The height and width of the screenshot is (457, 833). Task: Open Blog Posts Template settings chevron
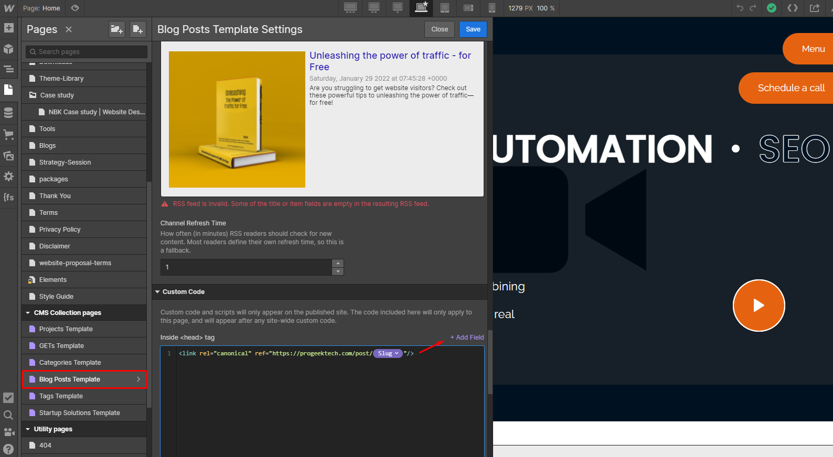138,379
